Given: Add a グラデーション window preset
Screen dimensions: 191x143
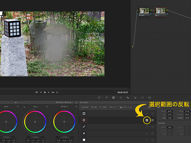Looking at the screenshot, I should [126, 107].
